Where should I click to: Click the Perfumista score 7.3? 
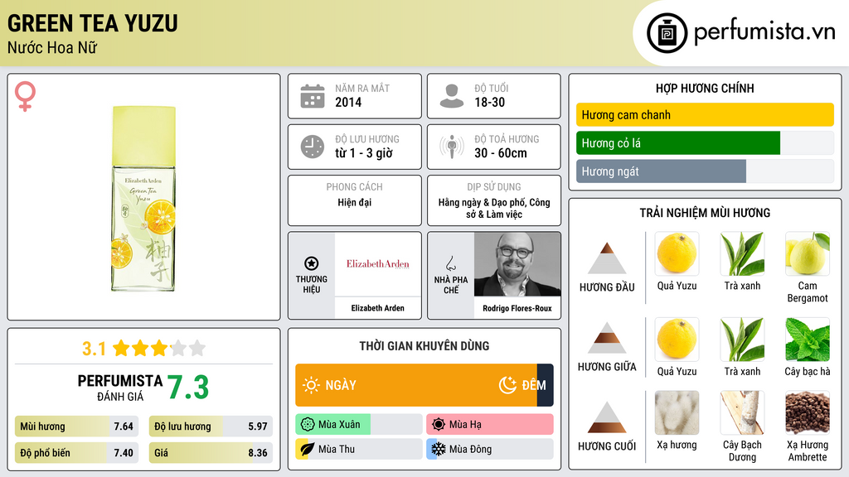[188, 388]
